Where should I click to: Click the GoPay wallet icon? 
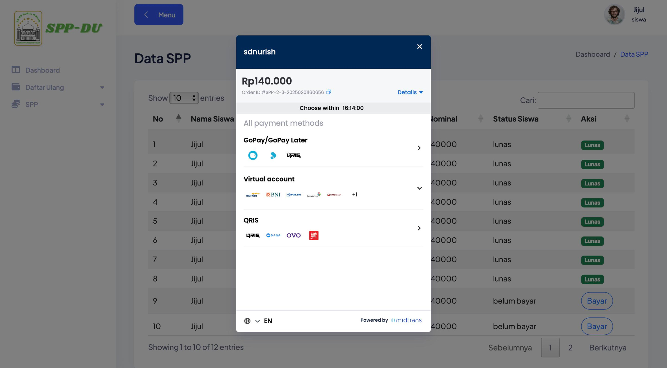tap(253, 155)
